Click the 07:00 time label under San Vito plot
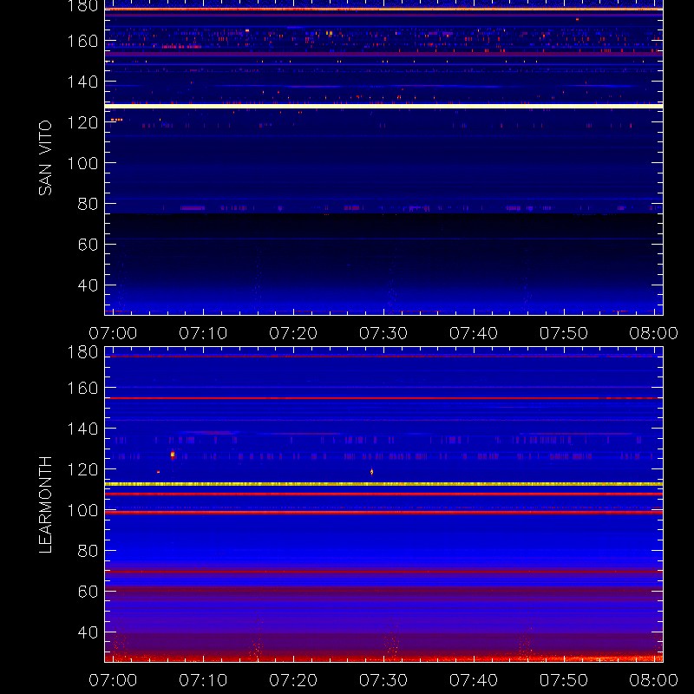This screenshot has height=694, width=694. pos(113,333)
